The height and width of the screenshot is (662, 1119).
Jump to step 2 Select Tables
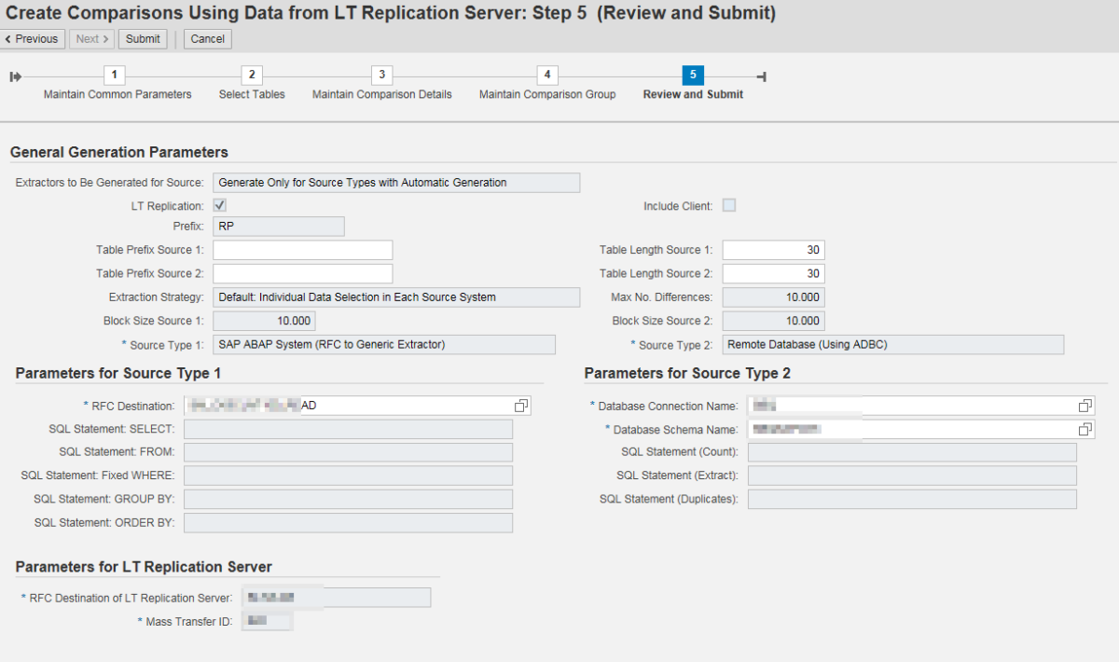pyautogui.click(x=252, y=76)
